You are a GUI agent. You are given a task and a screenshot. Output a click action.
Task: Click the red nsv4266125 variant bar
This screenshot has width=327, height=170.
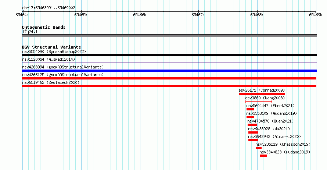[x=169, y=78]
